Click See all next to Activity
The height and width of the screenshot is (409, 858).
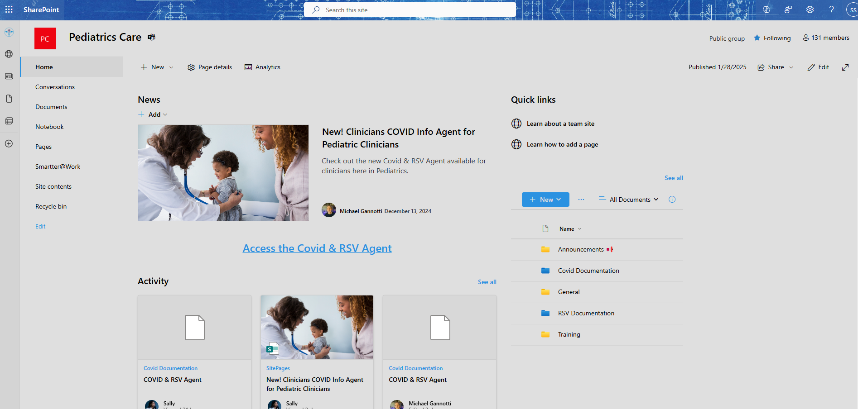(x=487, y=282)
